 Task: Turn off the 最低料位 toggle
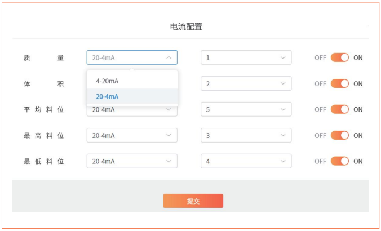tap(340, 161)
